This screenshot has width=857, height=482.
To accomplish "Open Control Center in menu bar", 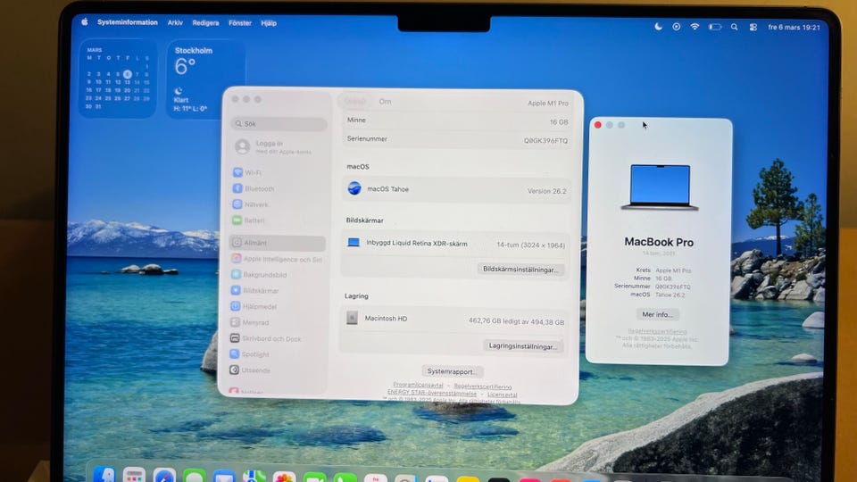I will click(x=753, y=27).
